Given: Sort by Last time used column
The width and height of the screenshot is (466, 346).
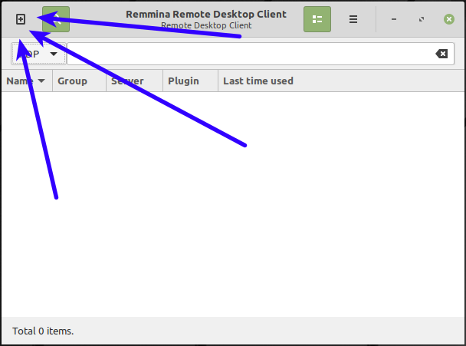Looking at the screenshot, I should [341, 81].
